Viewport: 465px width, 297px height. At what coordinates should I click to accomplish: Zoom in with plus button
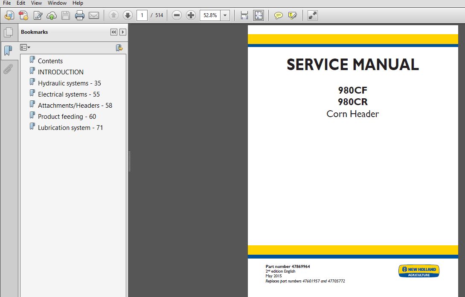tap(191, 15)
